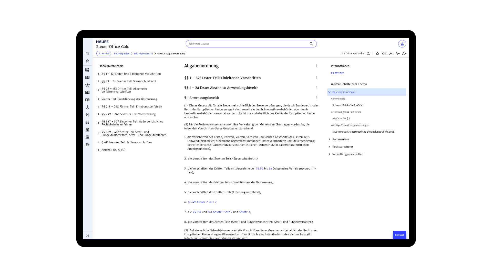Expand §§ 249 – 346 Sechster Teil: Vollstreckung
Screen dimensions: 492x277
pos(127,114)
